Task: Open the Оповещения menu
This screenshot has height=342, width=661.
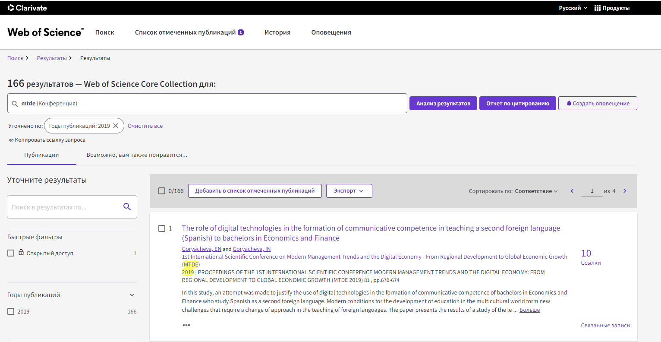Action: 331,32
